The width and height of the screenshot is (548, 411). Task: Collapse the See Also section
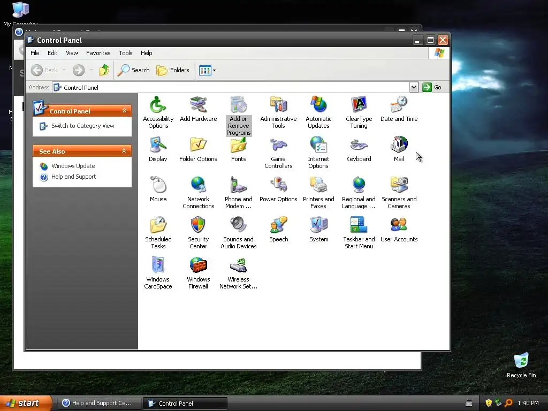point(124,151)
